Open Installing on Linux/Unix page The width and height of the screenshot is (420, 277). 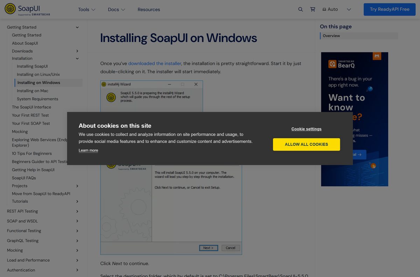38,74
